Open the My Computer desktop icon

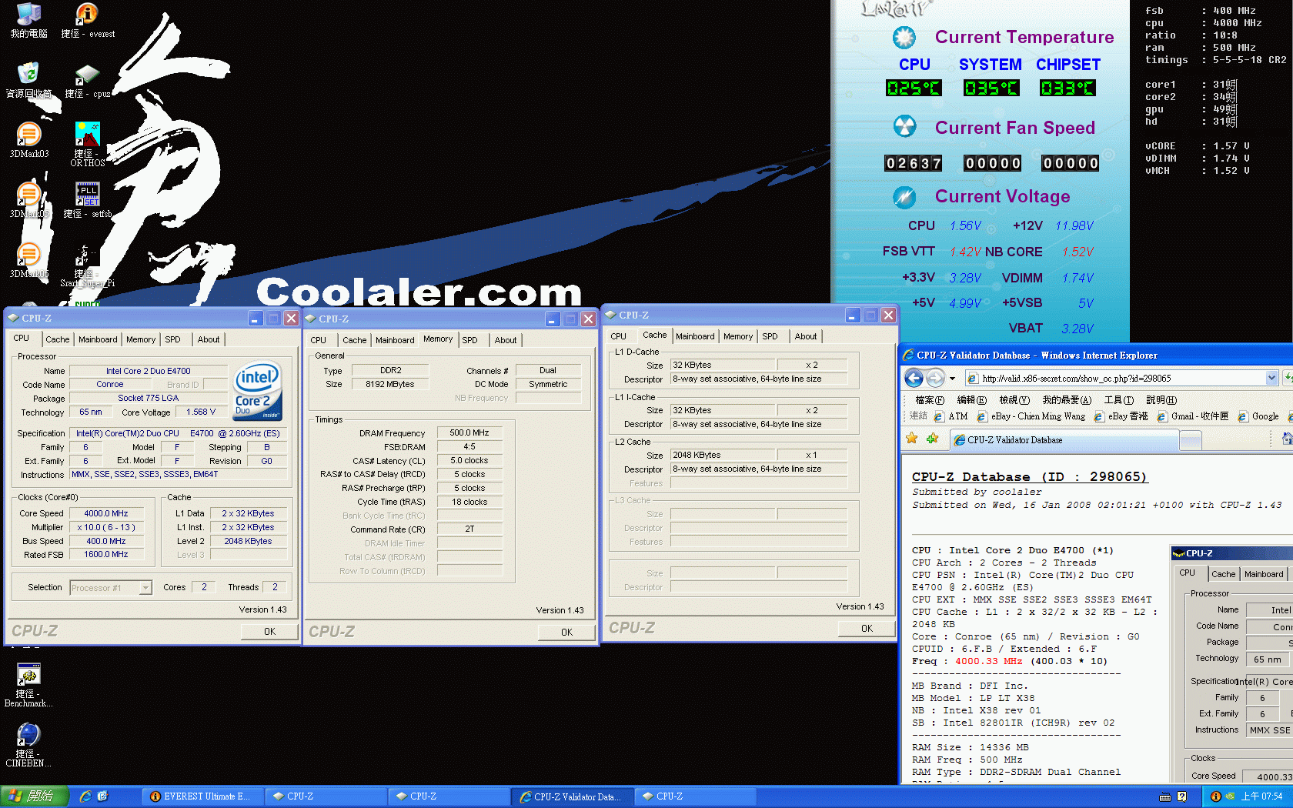point(28,21)
